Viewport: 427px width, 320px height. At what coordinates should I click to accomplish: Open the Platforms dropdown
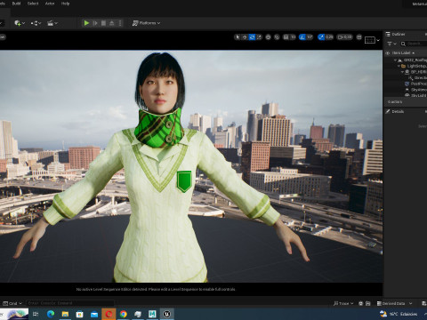[146, 23]
